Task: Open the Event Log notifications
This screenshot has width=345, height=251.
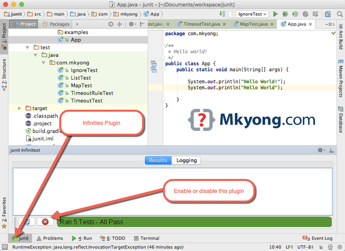Action: [x=317, y=238]
